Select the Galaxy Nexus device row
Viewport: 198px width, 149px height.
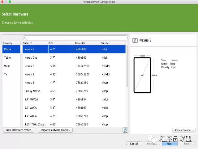pyautogui.click(x=74, y=91)
